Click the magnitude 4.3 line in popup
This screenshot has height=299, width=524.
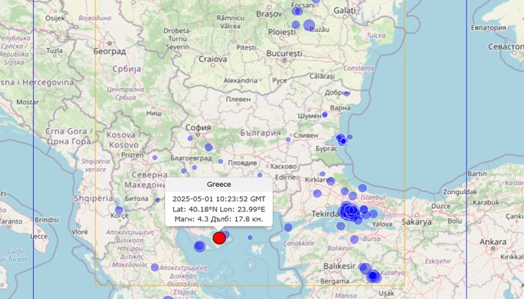click(x=219, y=218)
